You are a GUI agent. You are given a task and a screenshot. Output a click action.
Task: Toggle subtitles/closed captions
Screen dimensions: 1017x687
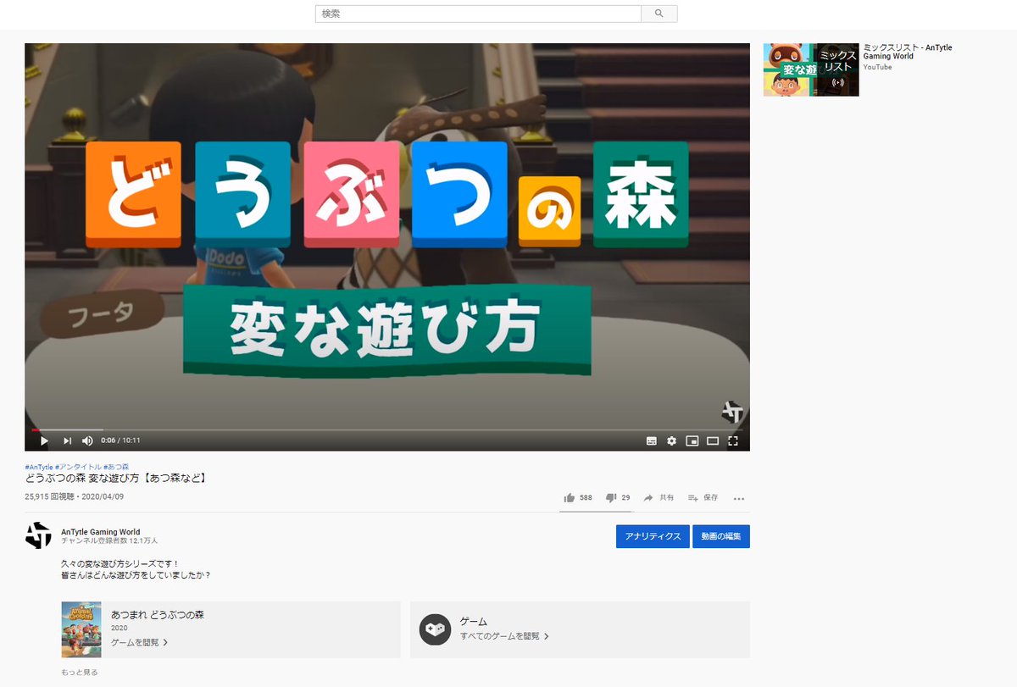click(652, 440)
